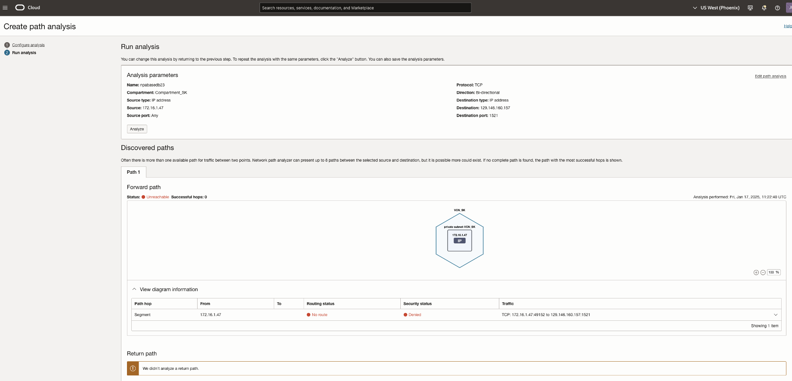Zoom out of the path diagram
Viewport: 792px width, 381px height.
click(x=763, y=273)
